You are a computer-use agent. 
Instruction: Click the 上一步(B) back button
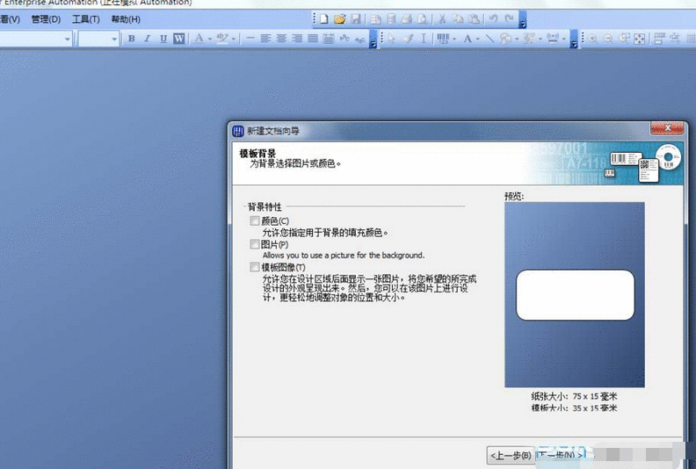[x=510, y=455]
